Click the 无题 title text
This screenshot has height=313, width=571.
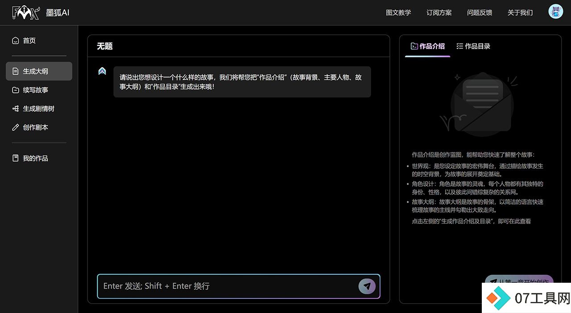[x=105, y=46]
